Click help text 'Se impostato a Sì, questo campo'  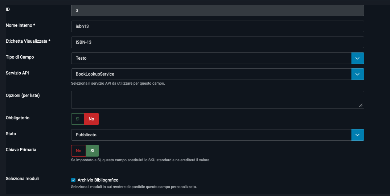[x=140, y=160]
